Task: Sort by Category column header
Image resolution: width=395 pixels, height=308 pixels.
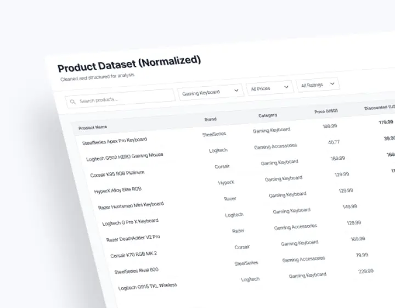Action: [x=268, y=115]
